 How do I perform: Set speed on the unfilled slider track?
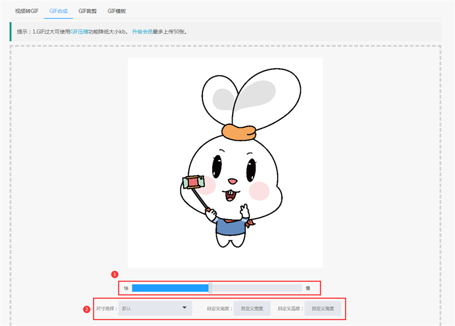tap(257, 288)
